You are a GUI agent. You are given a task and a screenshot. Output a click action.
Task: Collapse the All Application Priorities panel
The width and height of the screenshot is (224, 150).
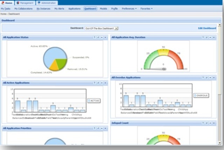click(x=102, y=128)
